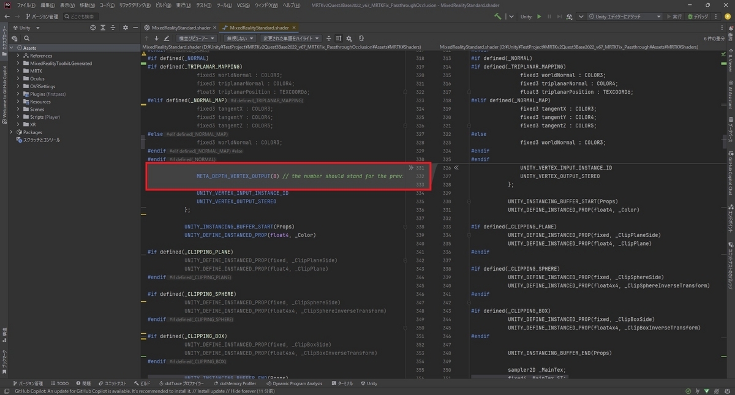Click the Unity play button

coord(539,17)
